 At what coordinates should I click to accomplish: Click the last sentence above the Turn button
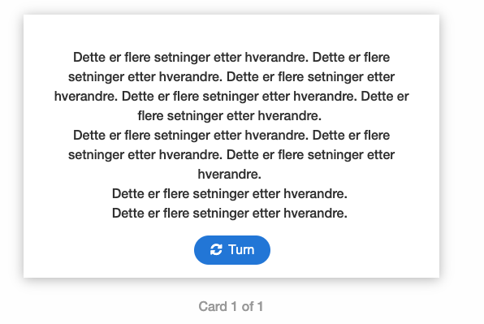pos(230,214)
